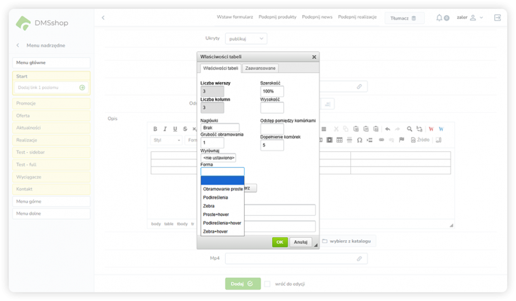Click the green add-link plus icon under Start

(x=82, y=88)
